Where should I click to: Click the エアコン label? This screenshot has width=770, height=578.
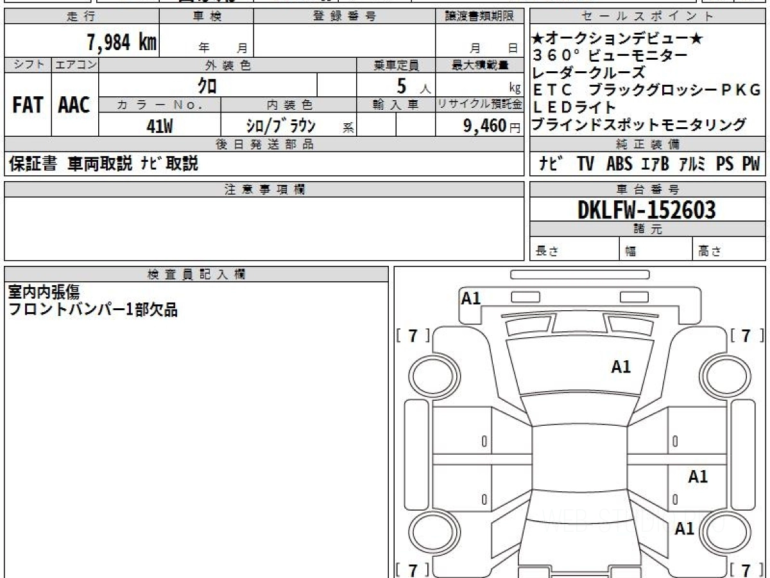(x=75, y=65)
